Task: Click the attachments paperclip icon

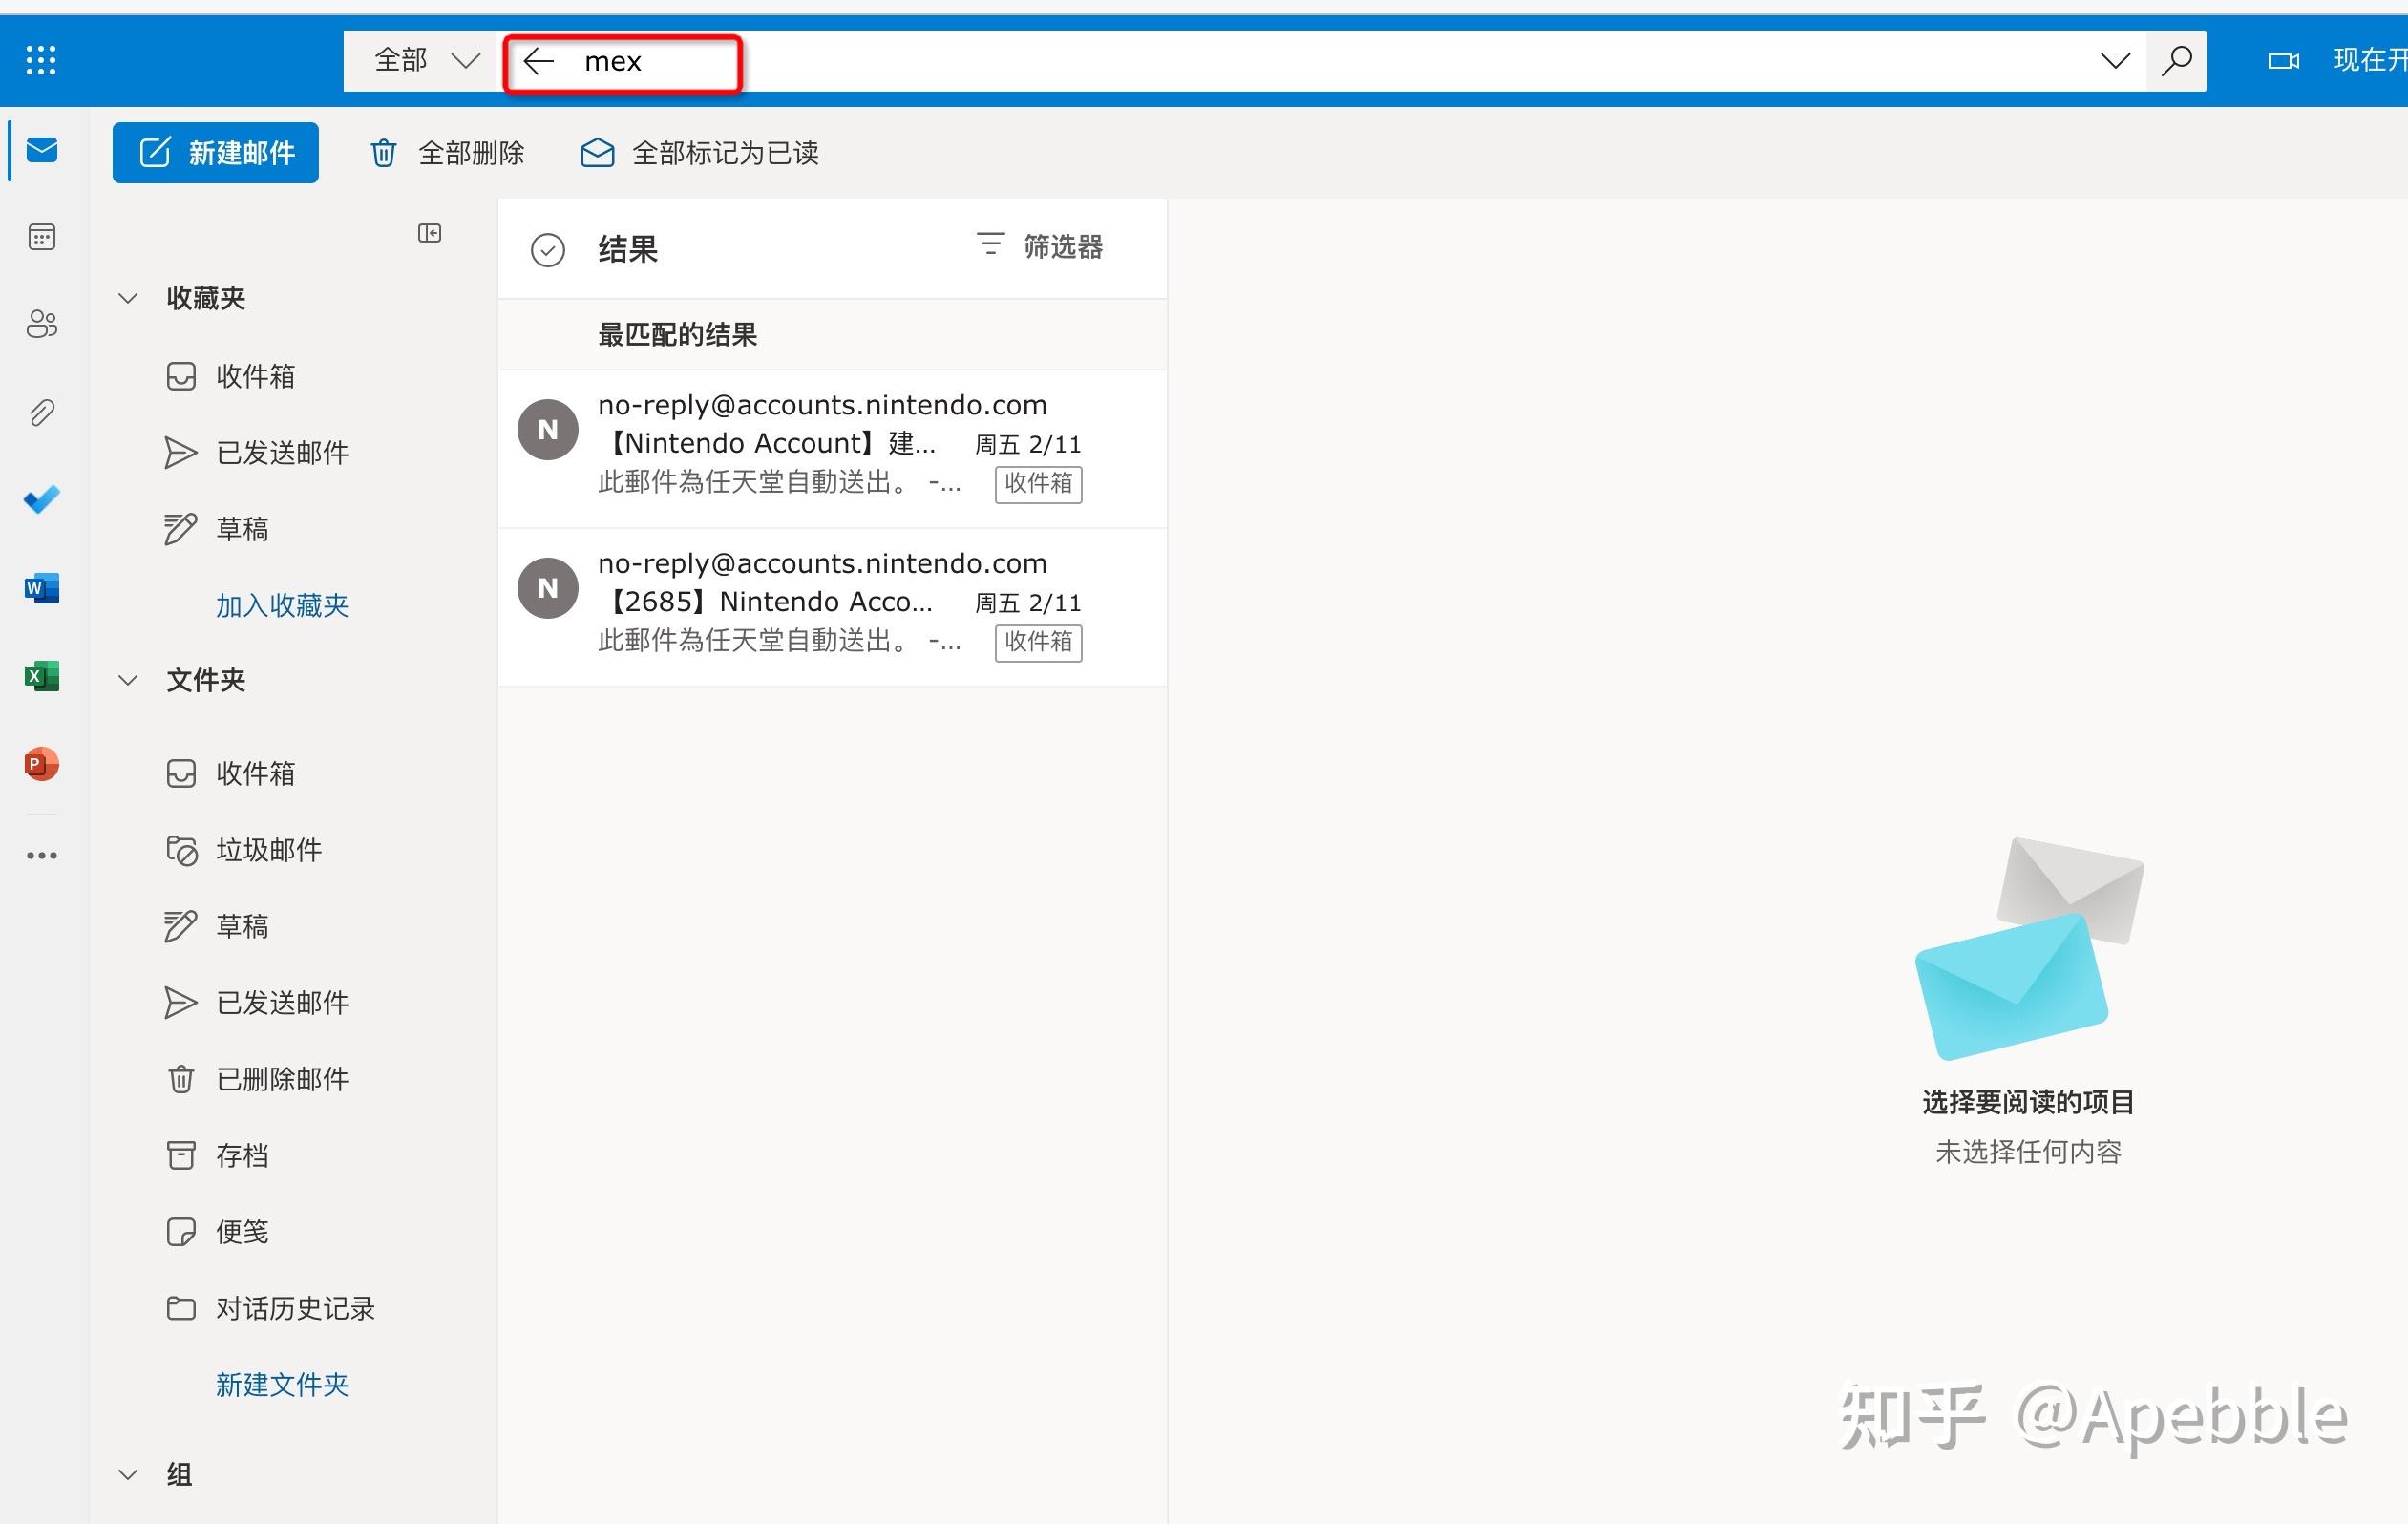Action: [x=41, y=412]
